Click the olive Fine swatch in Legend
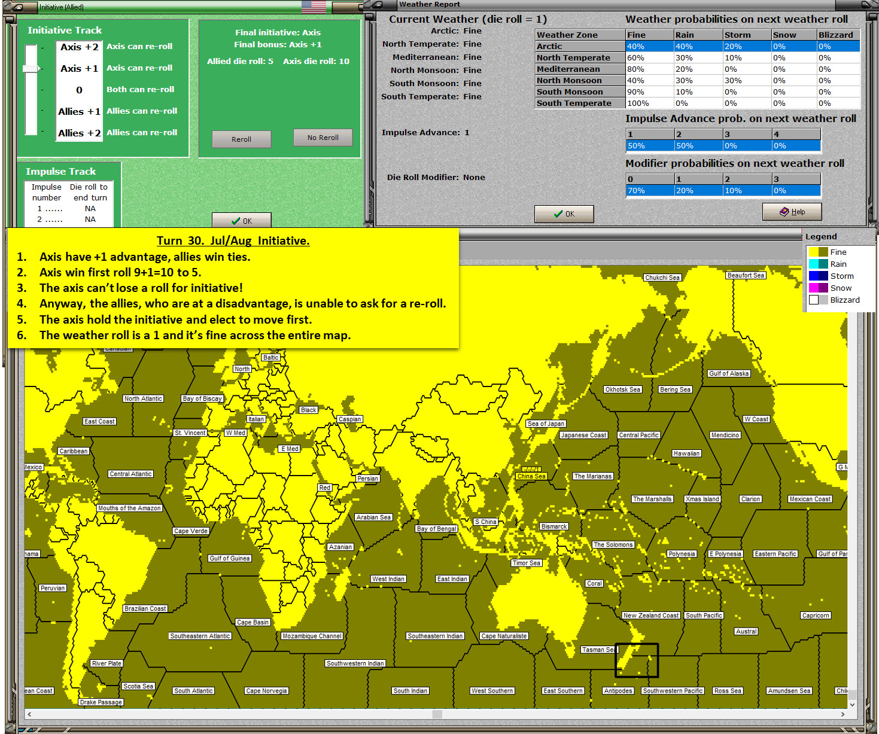 coord(823,252)
